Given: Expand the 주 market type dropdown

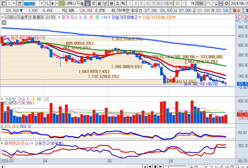Looking at the screenshot, I should click(14, 3).
